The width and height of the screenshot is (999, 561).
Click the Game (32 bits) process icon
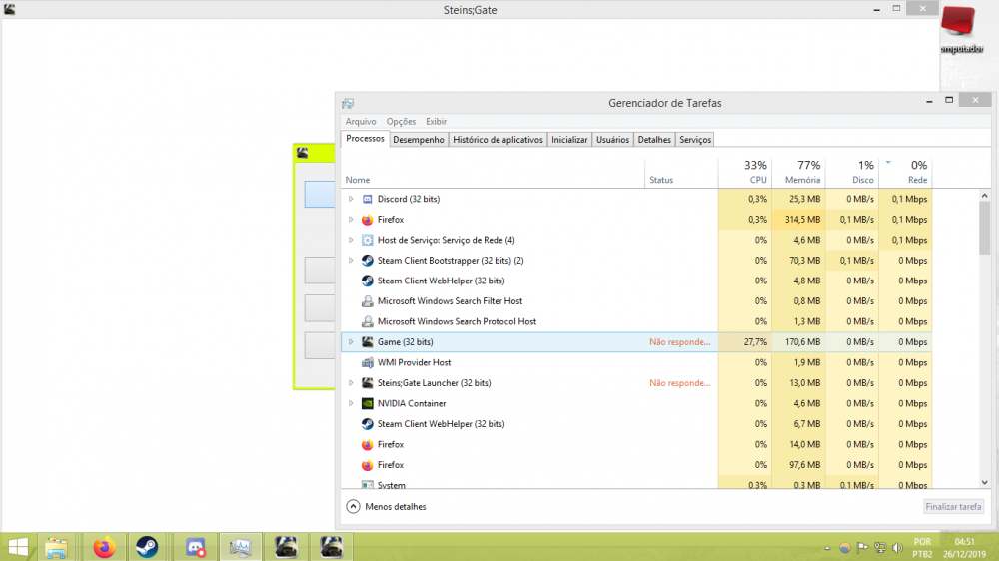(367, 342)
